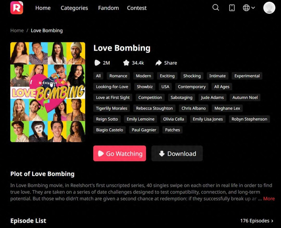Open the Rebecca Stoughton cast tag
Screen dimensions: 281x228
tap(154, 108)
